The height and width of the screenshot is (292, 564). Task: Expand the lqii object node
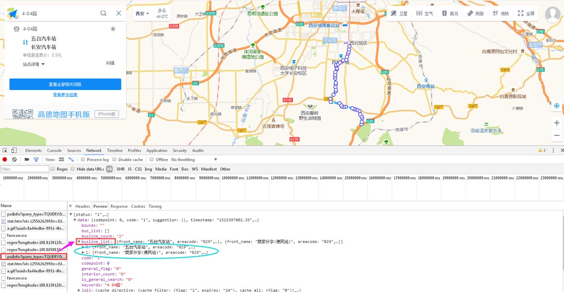pyautogui.click(x=79, y=290)
